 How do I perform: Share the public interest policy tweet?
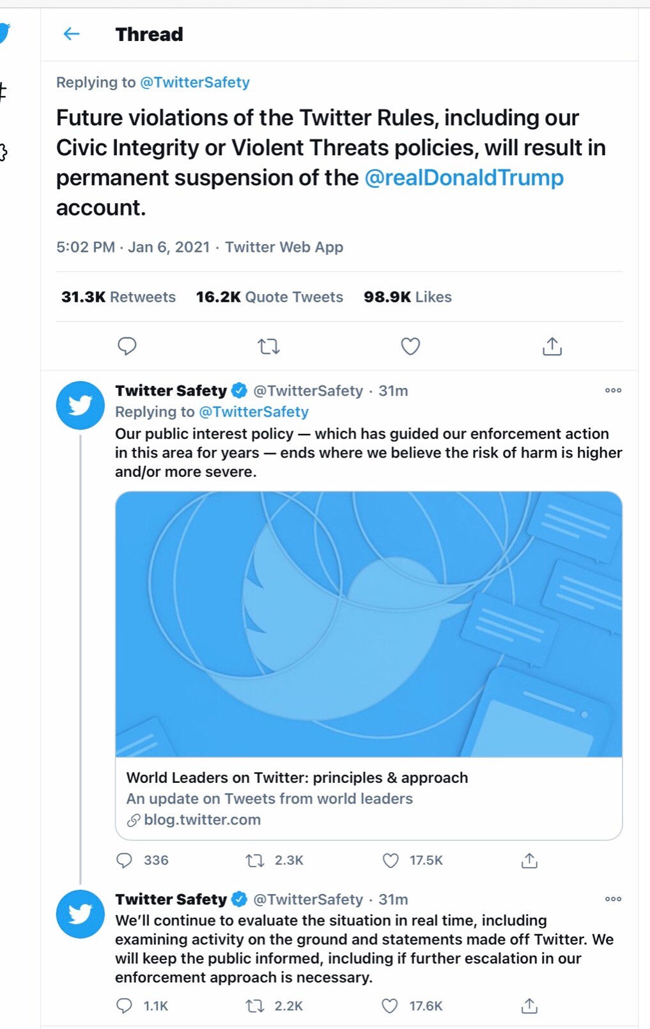[529, 860]
